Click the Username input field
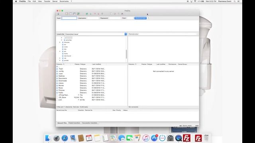This screenshot has width=255, height=143. pyautogui.click(x=93, y=18)
